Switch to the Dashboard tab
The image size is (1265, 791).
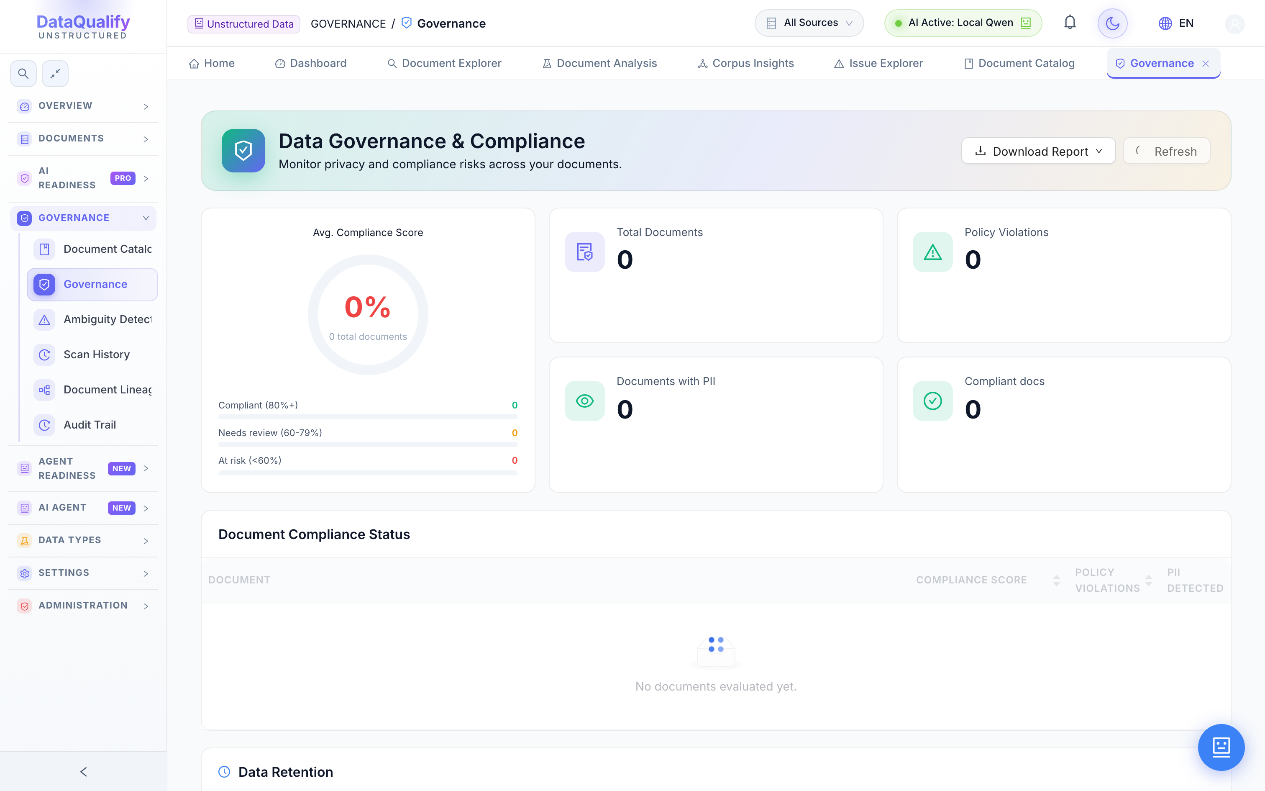[x=310, y=63]
